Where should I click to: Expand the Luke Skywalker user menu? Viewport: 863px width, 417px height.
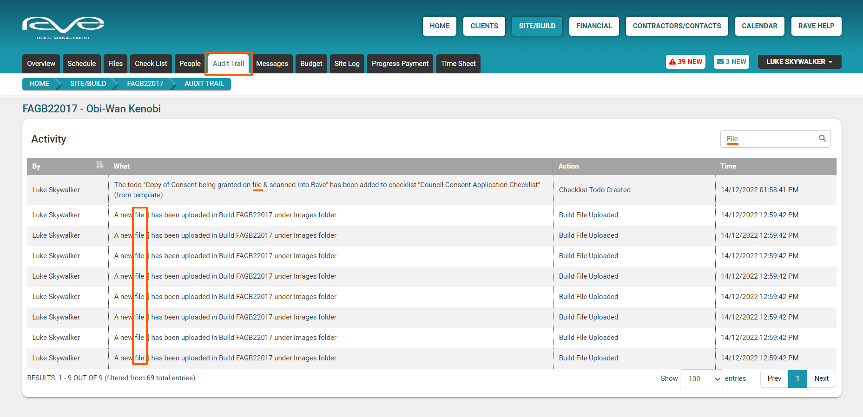coord(799,62)
